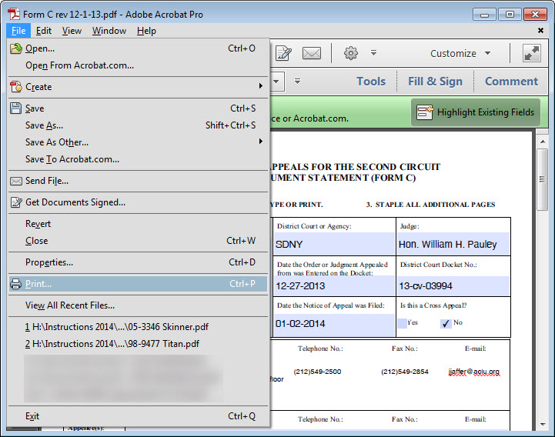Click the Create menu item's icon
This screenshot has height=437, width=555.
pos(16,87)
